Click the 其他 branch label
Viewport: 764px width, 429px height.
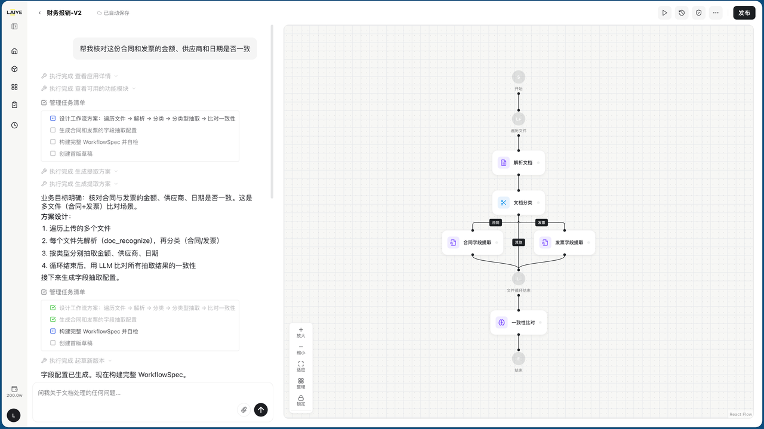(x=518, y=242)
